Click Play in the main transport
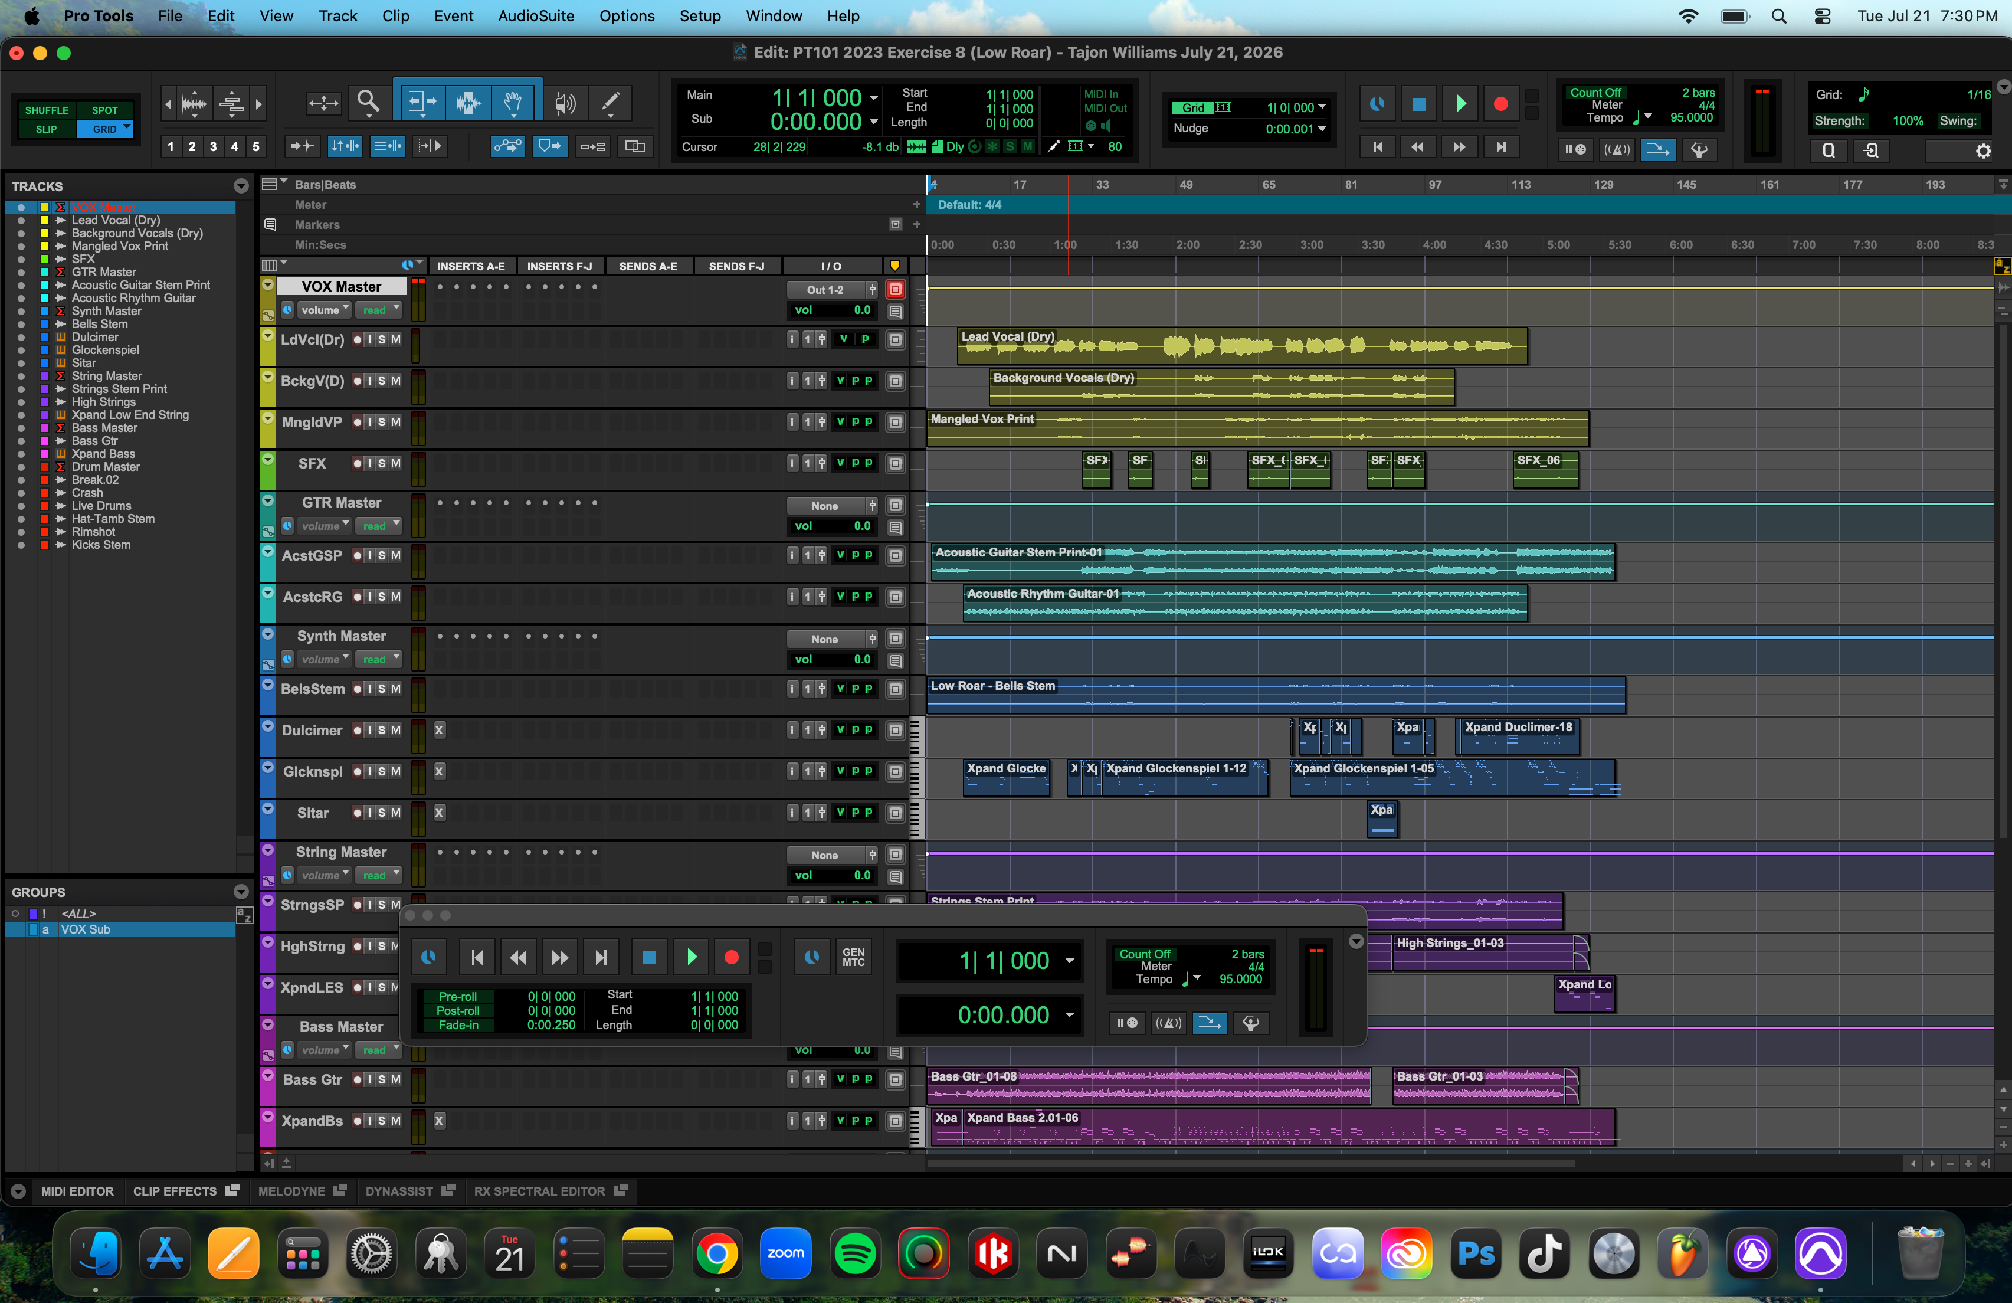This screenshot has height=1303, width=2012. [x=1460, y=104]
